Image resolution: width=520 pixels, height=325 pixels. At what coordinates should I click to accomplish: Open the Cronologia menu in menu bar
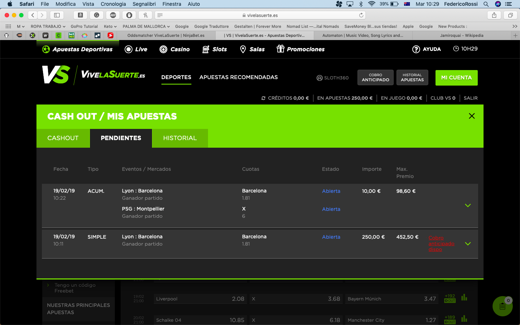pyautogui.click(x=113, y=4)
